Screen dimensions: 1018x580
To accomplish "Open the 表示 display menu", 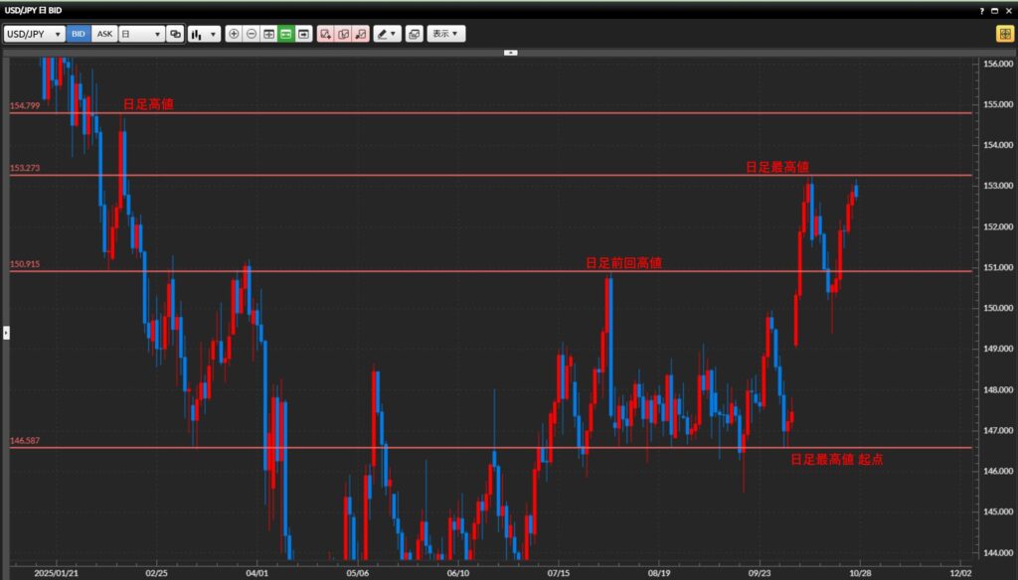I will [446, 34].
